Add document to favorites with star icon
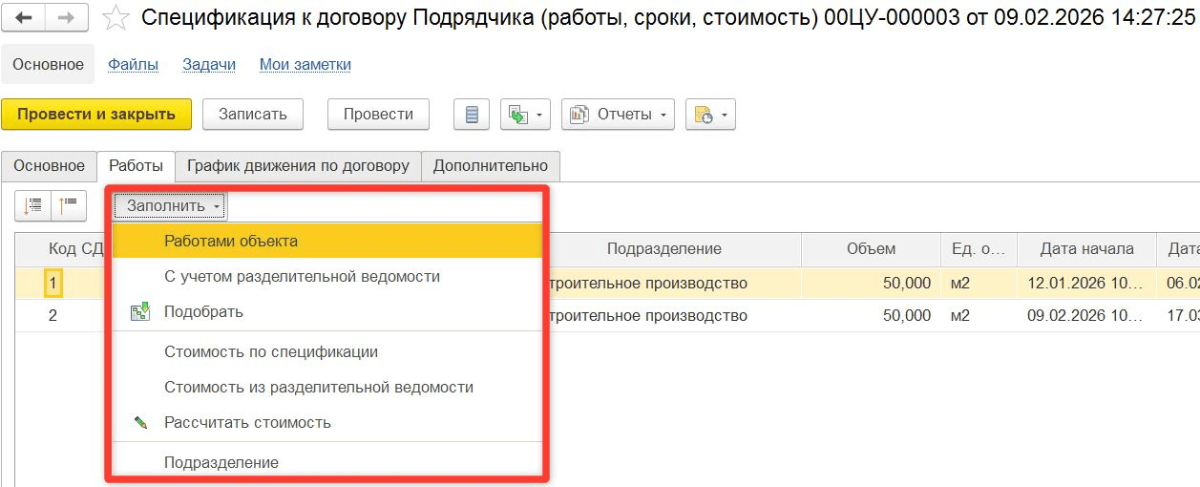This screenshot has width=1200, height=487. pos(116,17)
